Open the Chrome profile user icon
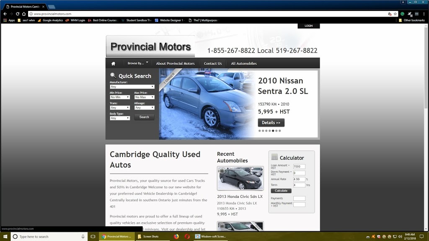 pos(403,2)
